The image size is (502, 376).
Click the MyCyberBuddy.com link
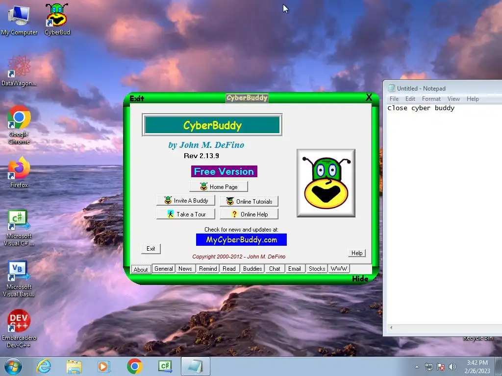(x=241, y=240)
